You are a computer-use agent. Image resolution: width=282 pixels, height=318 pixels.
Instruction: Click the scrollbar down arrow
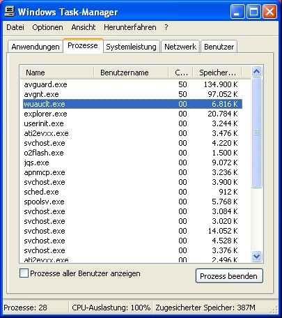[x=256, y=256]
